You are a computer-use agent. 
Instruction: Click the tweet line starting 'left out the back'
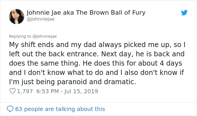[97, 54]
